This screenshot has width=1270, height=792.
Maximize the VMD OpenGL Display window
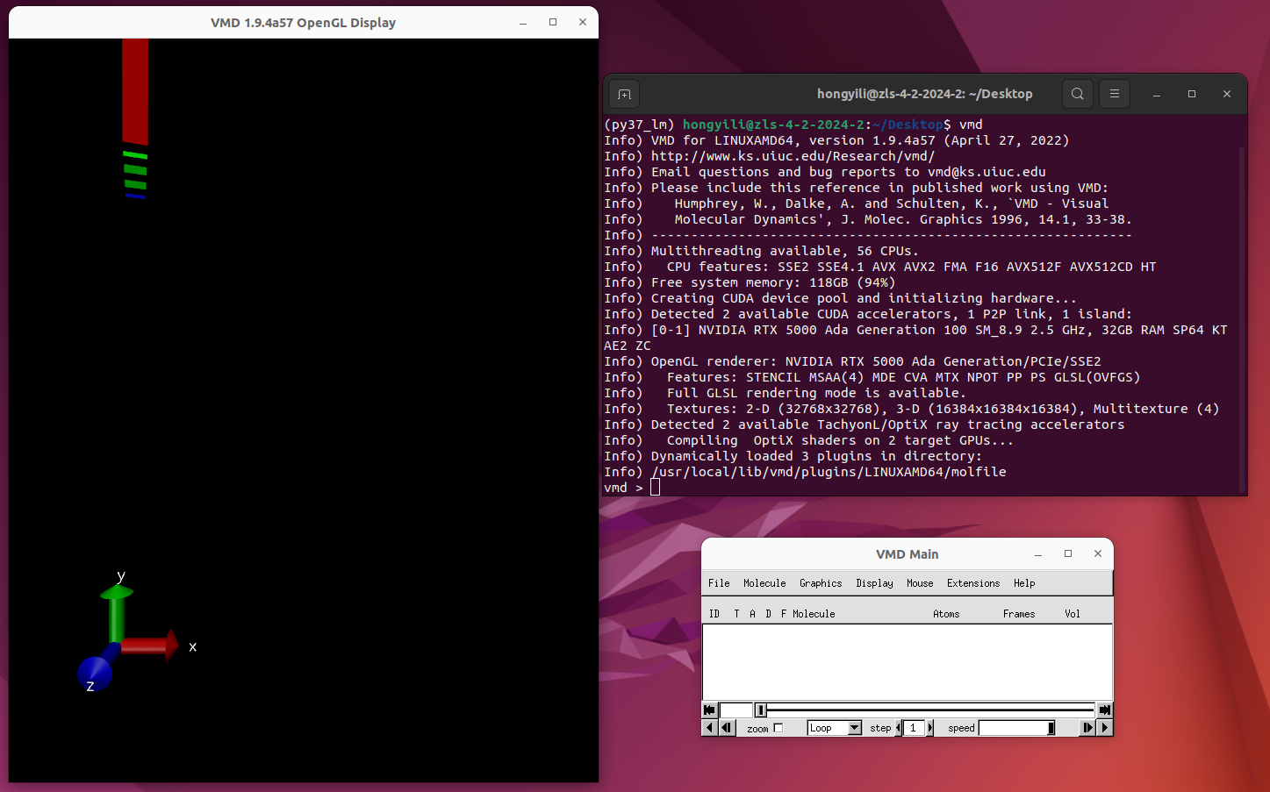coord(553,22)
